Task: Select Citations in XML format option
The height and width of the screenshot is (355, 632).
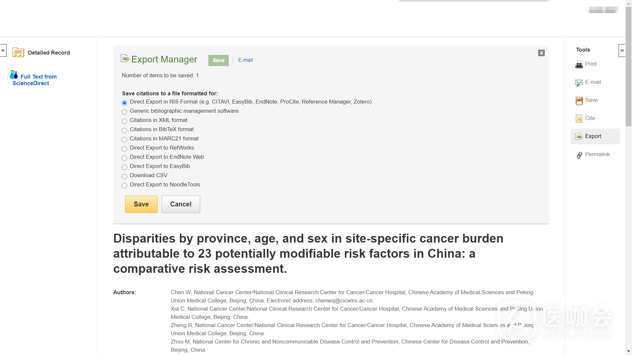Action: pyautogui.click(x=124, y=121)
